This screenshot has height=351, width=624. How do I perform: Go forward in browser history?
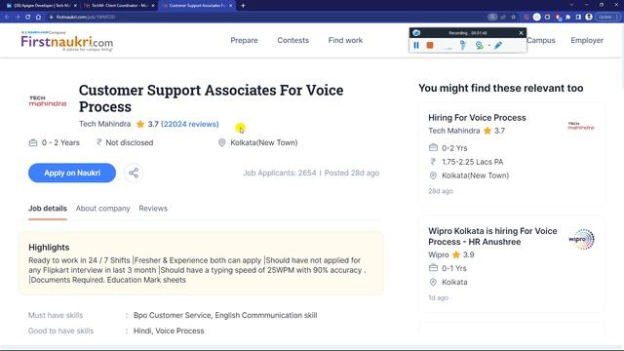[x=18, y=18]
